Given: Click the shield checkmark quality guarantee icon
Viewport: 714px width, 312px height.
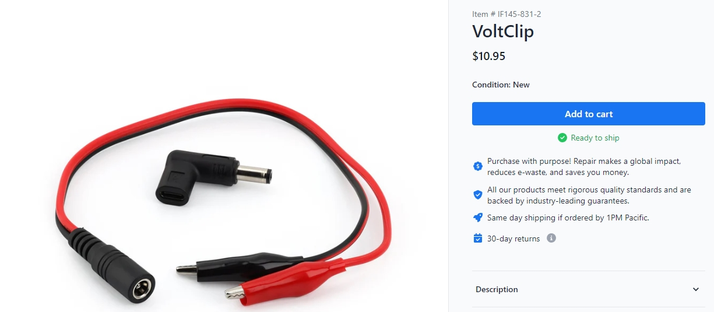Looking at the screenshot, I should click(478, 195).
